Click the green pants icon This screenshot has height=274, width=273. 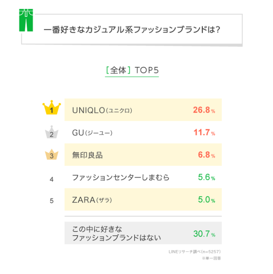click(x=26, y=20)
